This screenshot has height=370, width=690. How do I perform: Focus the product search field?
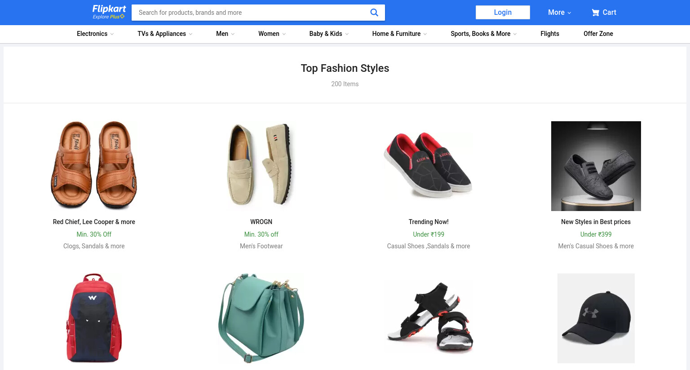coord(252,13)
